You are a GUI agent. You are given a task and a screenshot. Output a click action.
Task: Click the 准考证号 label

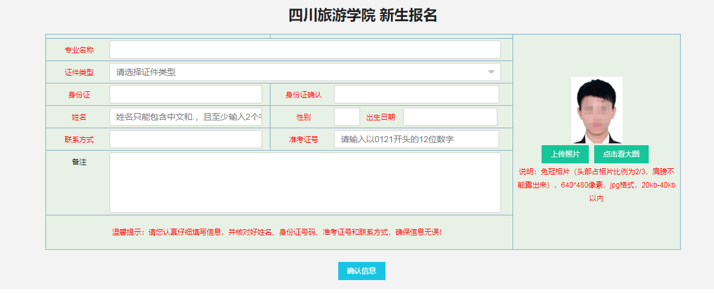click(304, 140)
